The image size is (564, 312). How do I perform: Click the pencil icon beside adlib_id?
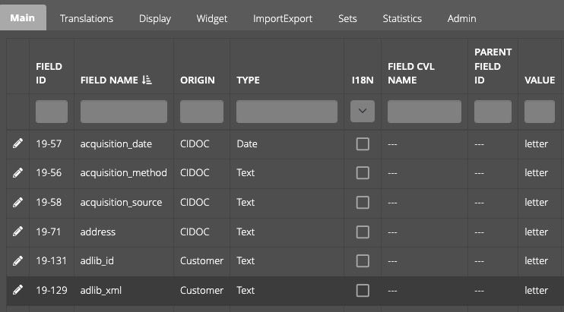pyautogui.click(x=17, y=260)
